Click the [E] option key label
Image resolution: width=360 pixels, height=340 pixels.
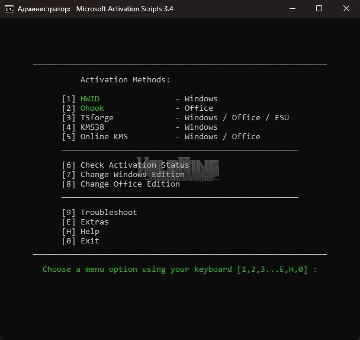click(69, 222)
